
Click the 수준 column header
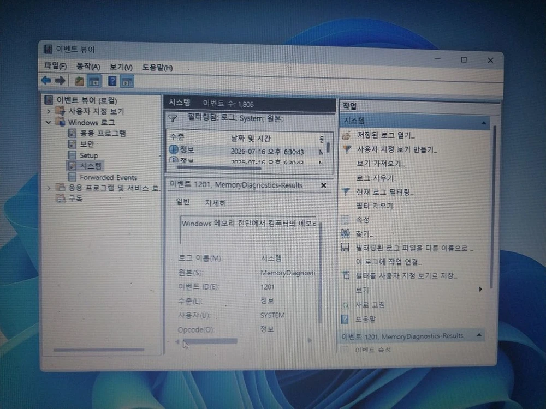177,137
